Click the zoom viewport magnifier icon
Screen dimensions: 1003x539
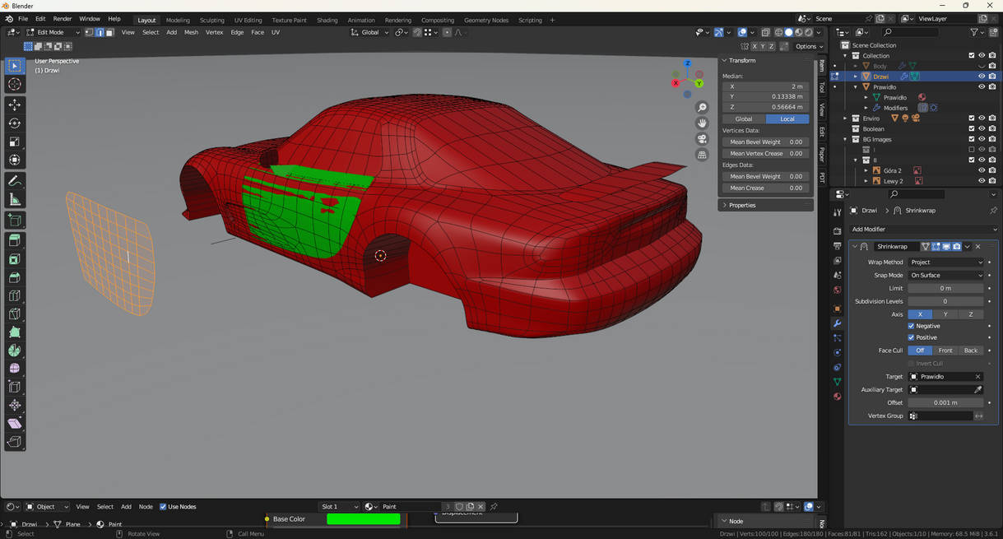(x=702, y=108)
